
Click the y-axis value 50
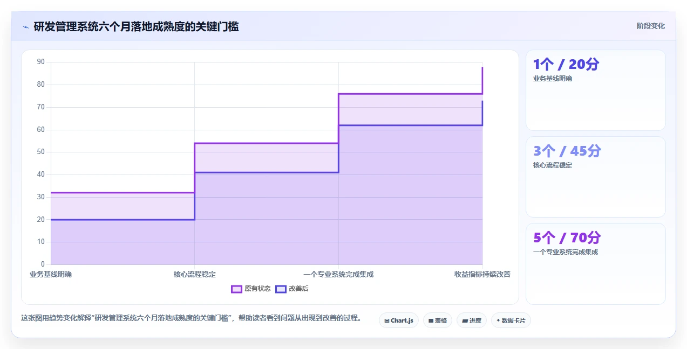pos(41,152)
